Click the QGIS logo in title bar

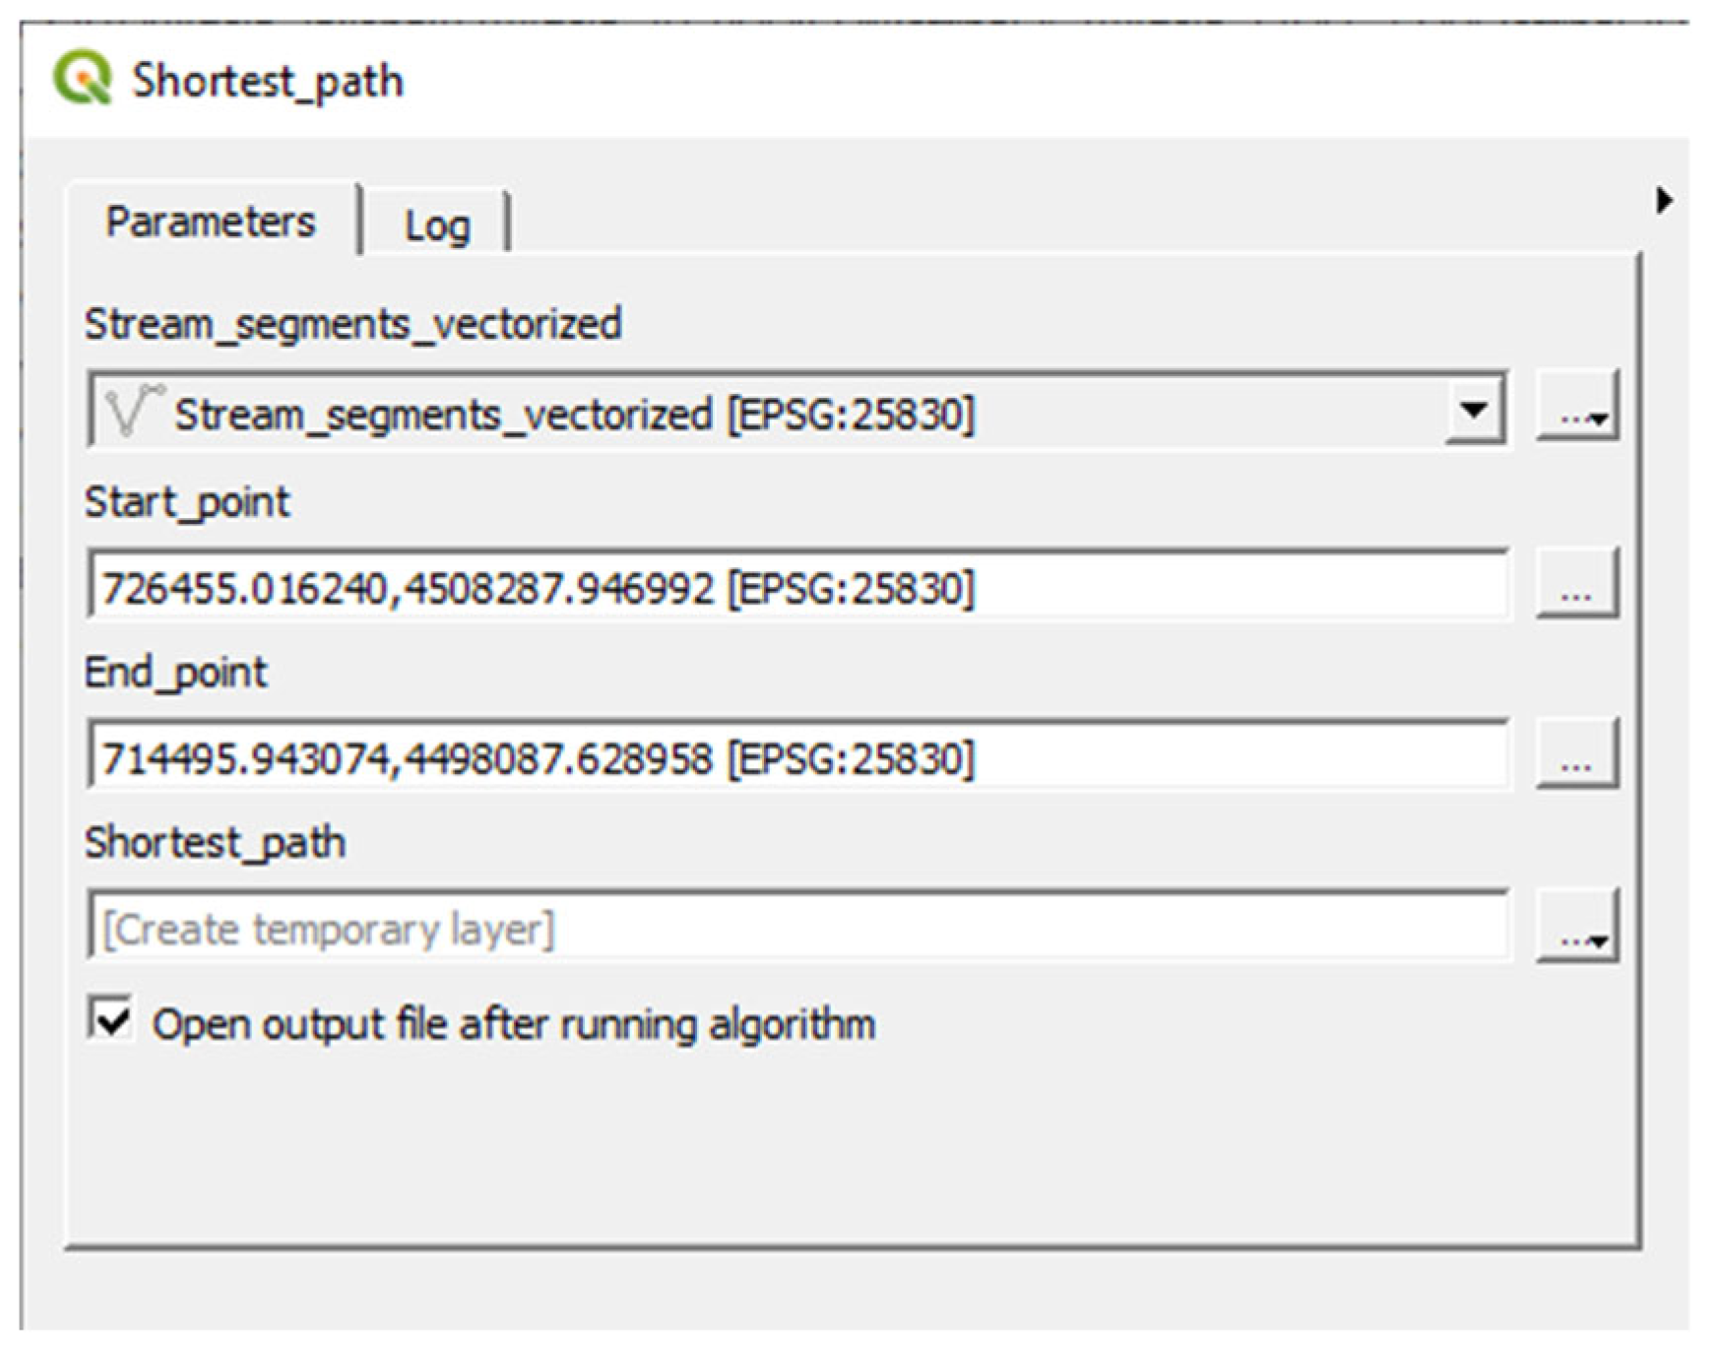83,79
